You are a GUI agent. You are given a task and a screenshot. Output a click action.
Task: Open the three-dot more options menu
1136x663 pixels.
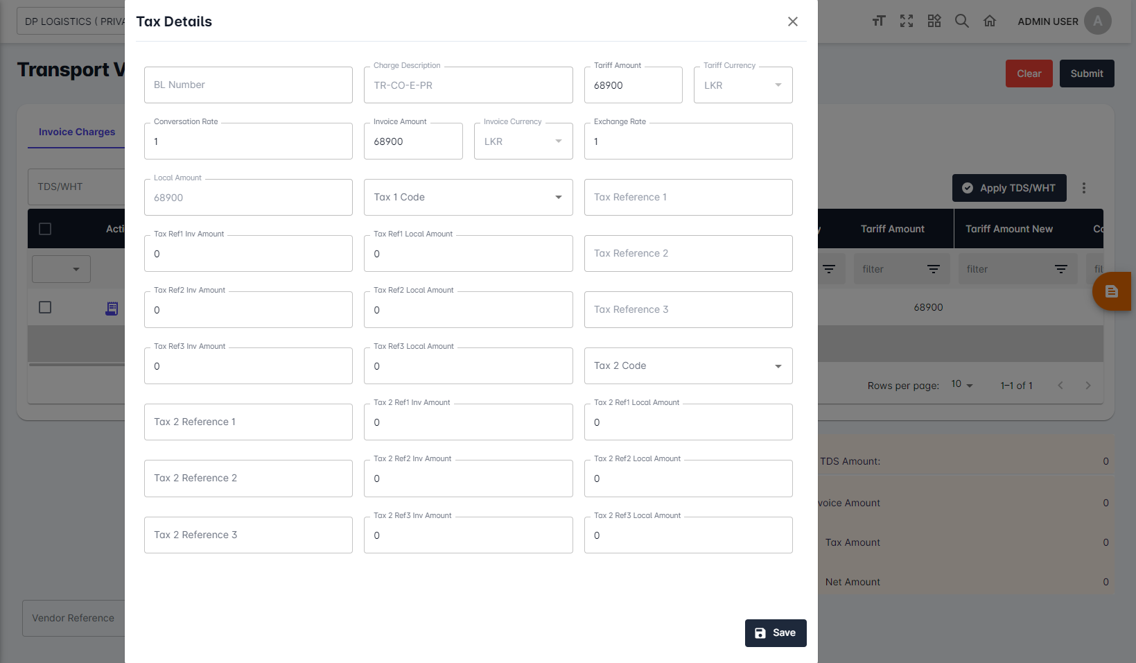tap(1084, 188)
